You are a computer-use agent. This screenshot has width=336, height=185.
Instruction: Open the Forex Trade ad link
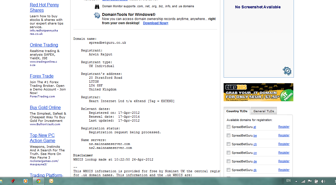pyautogui.click(x=42, y=76)
